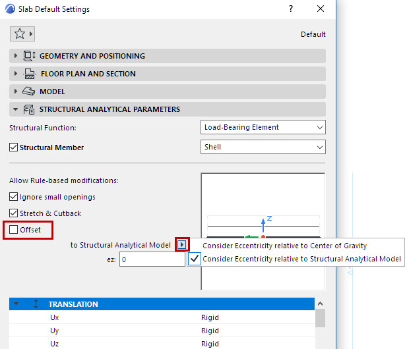Viewport: 407px width, 349px height.
Task: Open the Shell member type dropdown
Action: coord(263,147)
